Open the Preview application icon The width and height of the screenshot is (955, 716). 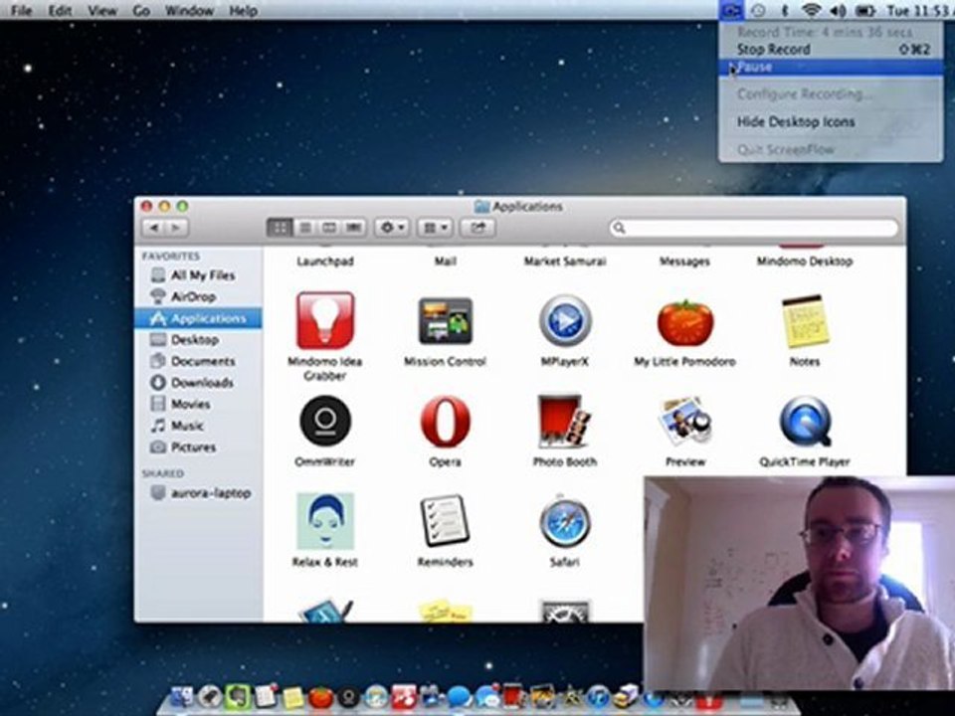coord(684,422)
